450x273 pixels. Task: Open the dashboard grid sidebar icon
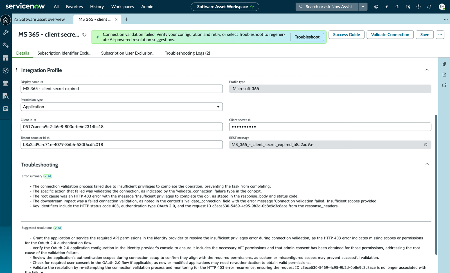click(x=6, y=58)
